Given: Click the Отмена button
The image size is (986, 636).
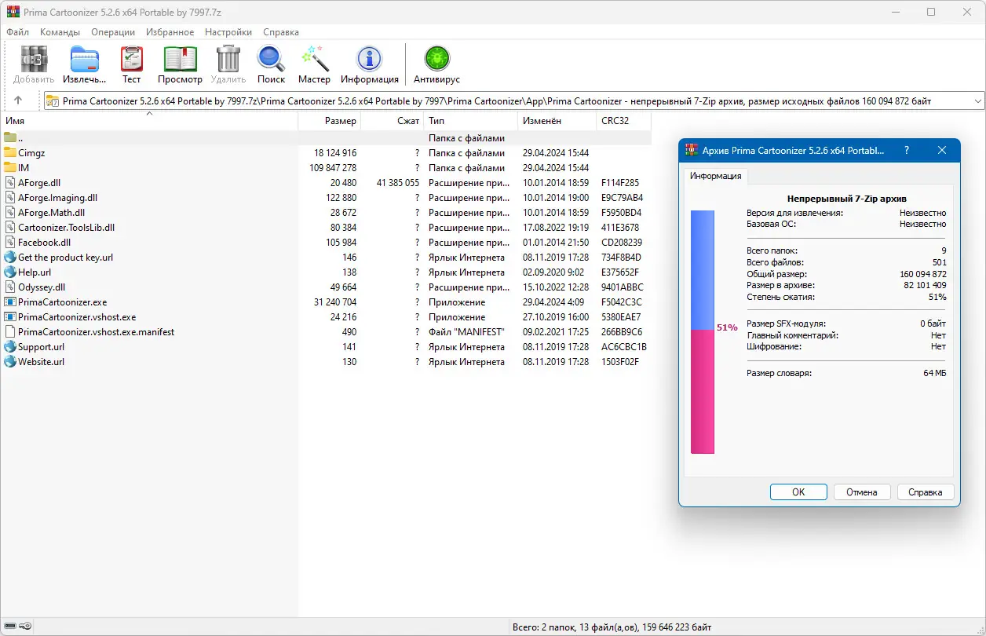Looking at the screenshot, I should coord(862,492).
